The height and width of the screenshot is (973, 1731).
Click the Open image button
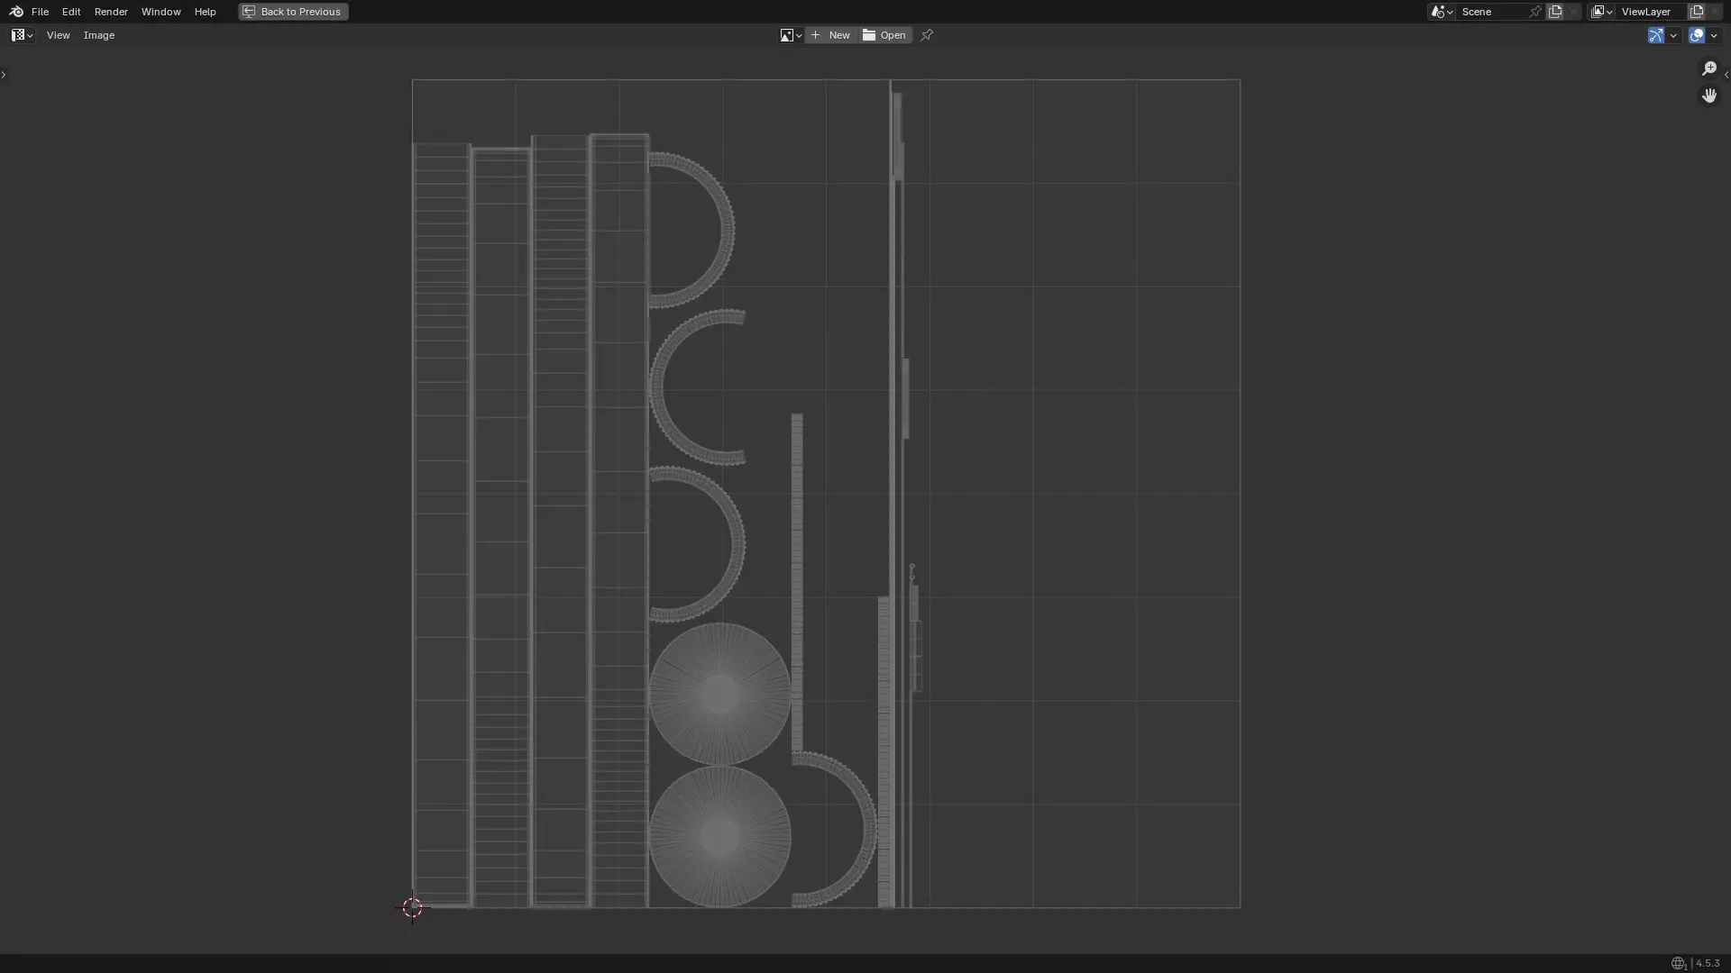(x=885, y=35)
